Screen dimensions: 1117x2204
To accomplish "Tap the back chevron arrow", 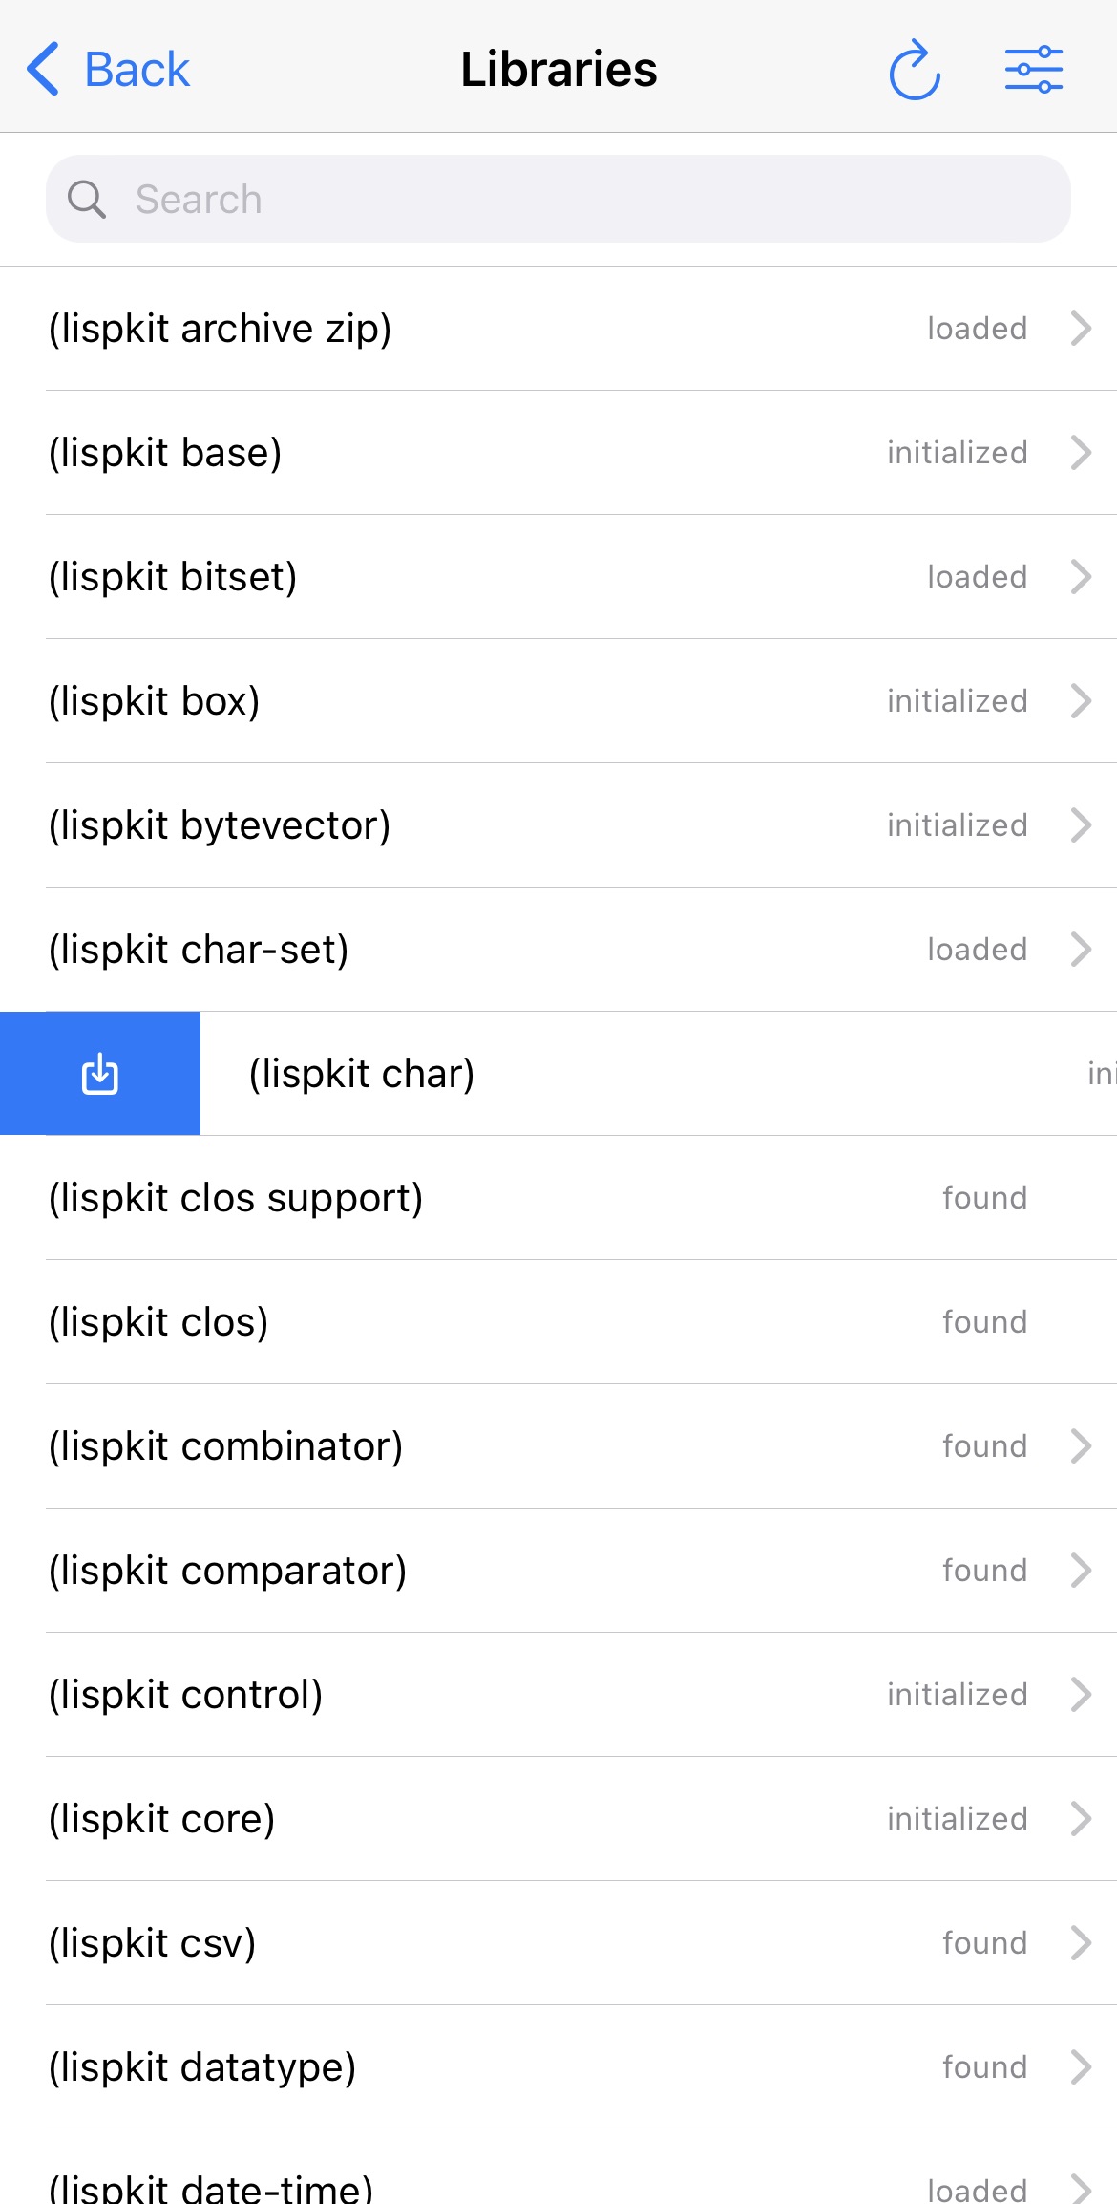I will click(43, 69).
